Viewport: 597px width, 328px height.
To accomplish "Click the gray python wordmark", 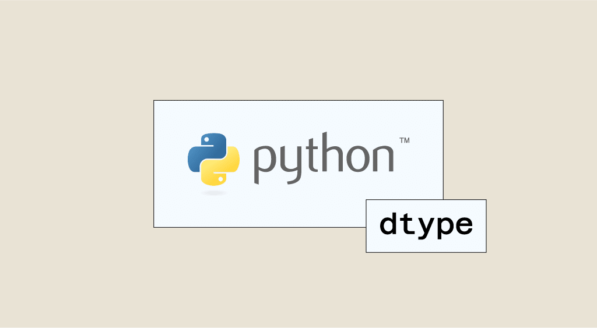I will point(324,158).
